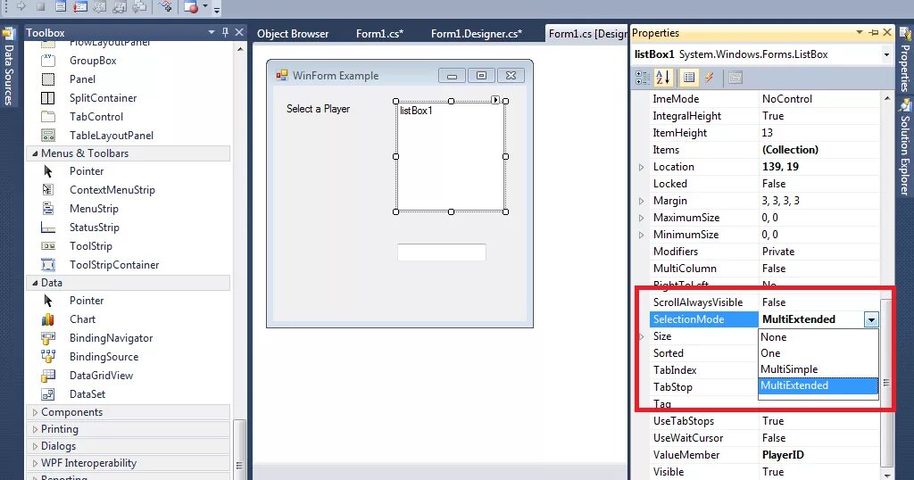This screenshot has width=914, height=480.
Task: Select the TabControl toolbox item
Action: pyautogui.click(x=96, y=117)
